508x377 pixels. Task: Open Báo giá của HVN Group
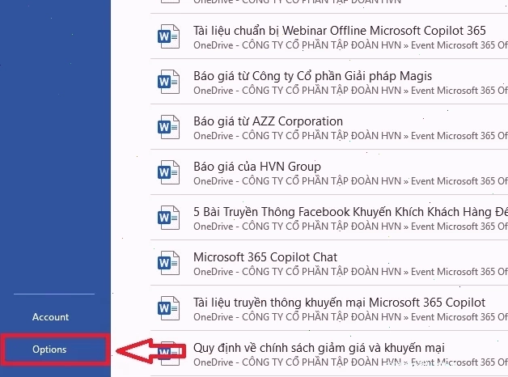click(257, 167)
